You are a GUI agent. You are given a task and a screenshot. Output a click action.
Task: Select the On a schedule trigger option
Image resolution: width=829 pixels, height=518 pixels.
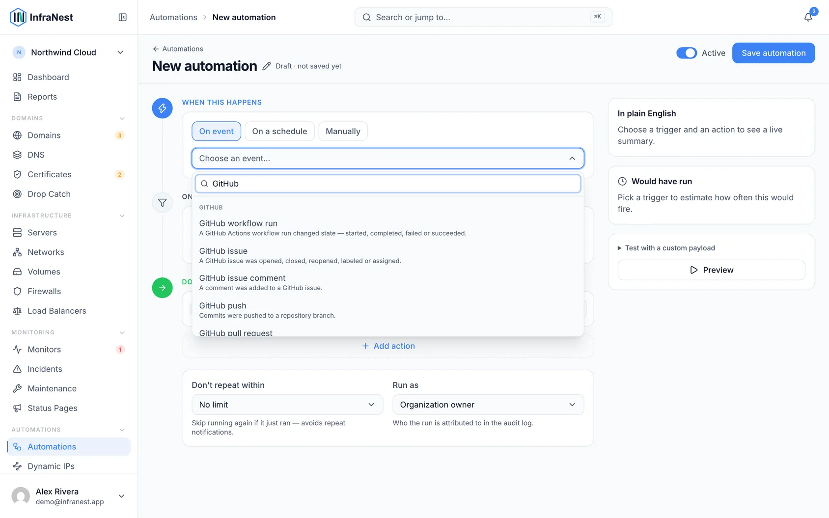click(279, 131)
